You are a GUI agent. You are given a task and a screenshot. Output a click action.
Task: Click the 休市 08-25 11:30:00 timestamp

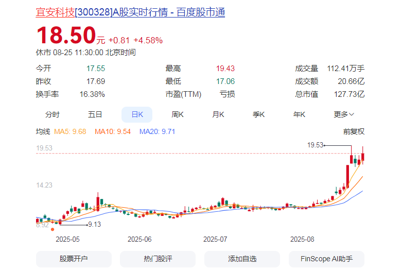[x=86, y=53]
